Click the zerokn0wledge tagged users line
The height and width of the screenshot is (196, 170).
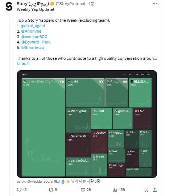click(58, 181)
